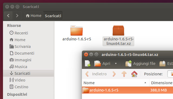
Task: Go to the archive home location
Action: (134, 74)
